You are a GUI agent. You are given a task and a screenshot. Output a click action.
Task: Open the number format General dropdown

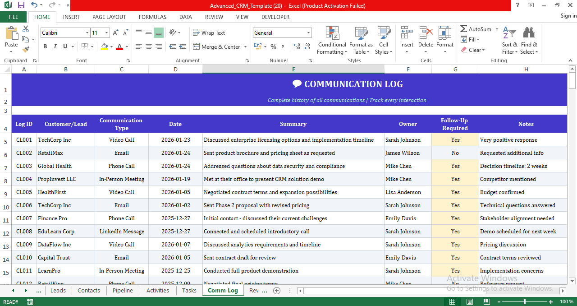(x=309, y=33)
